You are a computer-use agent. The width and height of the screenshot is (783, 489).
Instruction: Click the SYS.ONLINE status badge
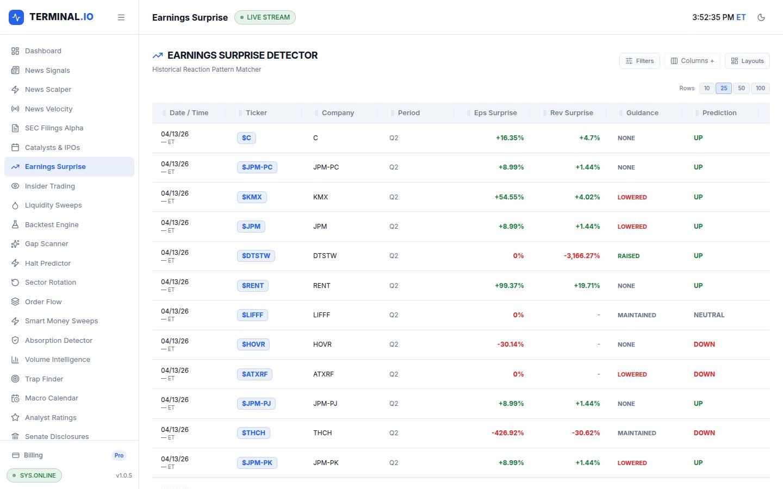pos(34,475)
